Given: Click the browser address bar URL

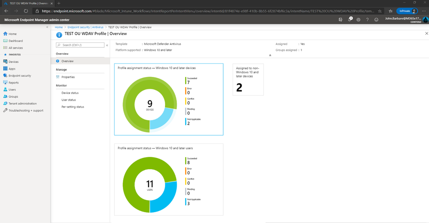Looking at the screenshot, I should (208, 11).
